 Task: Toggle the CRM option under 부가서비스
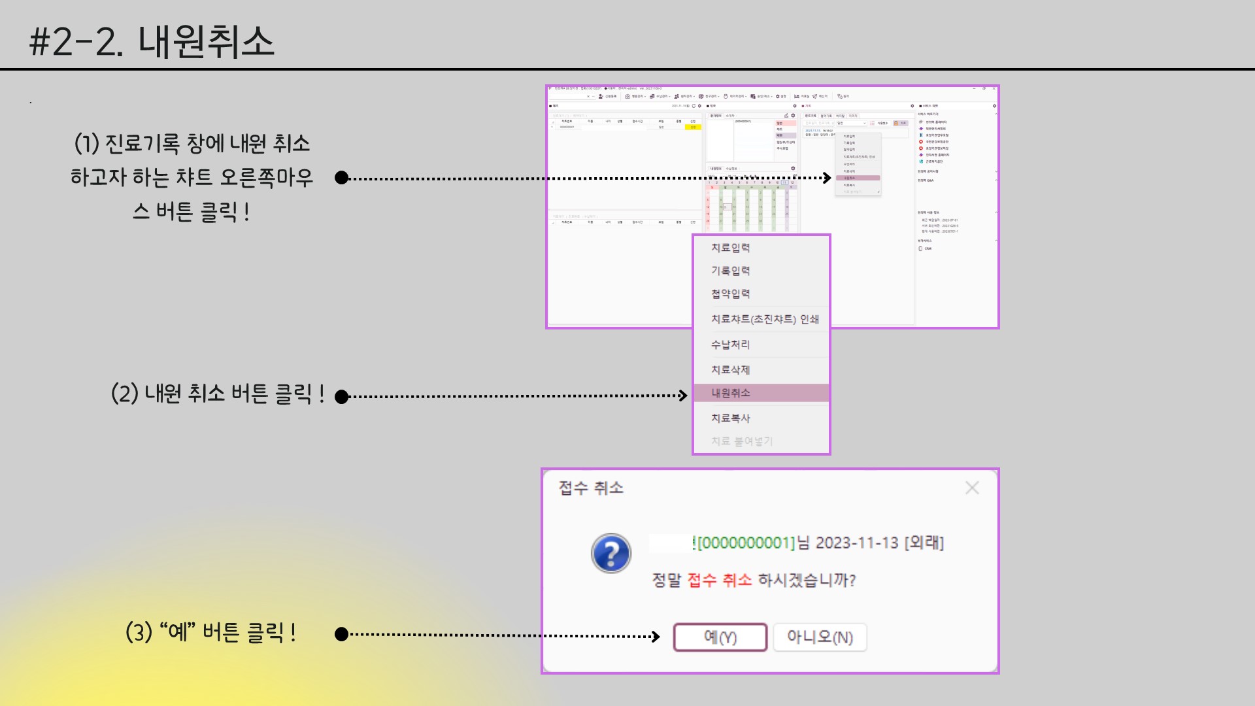(921, 248)
